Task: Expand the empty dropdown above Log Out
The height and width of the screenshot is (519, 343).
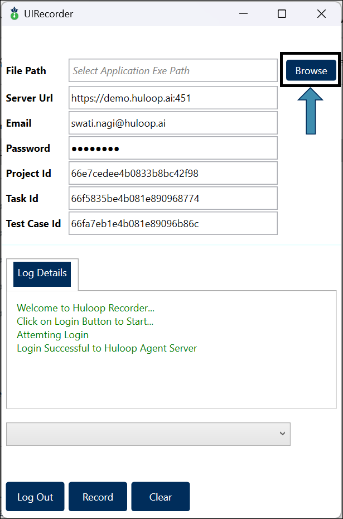Action: click(x=148, y=434)
